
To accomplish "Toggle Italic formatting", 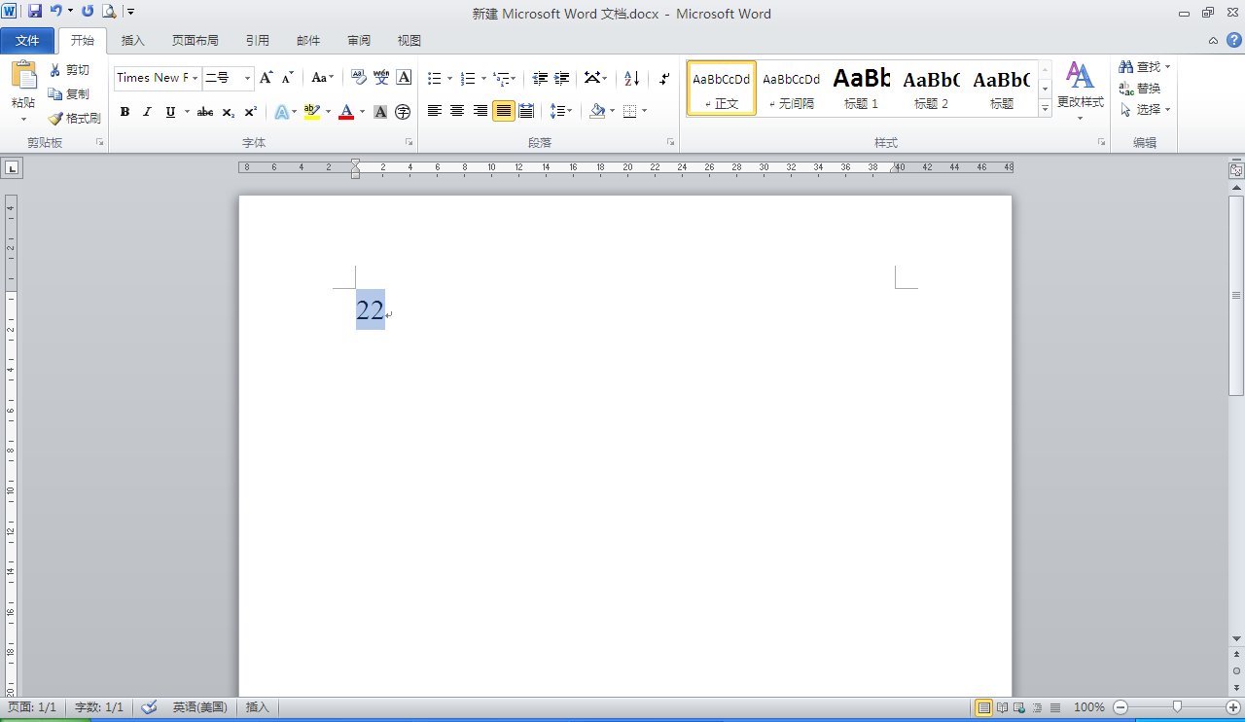I will click(147, 112).
